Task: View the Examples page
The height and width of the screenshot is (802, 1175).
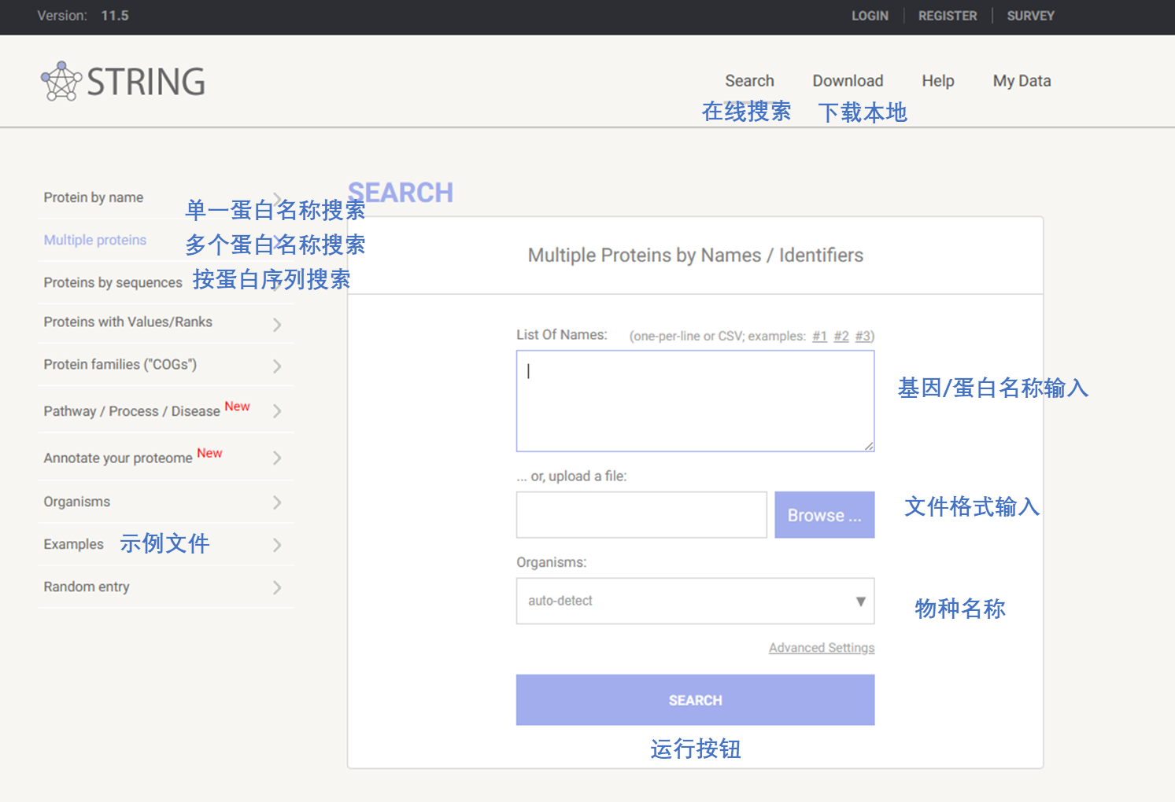Action: click(72, 543)
